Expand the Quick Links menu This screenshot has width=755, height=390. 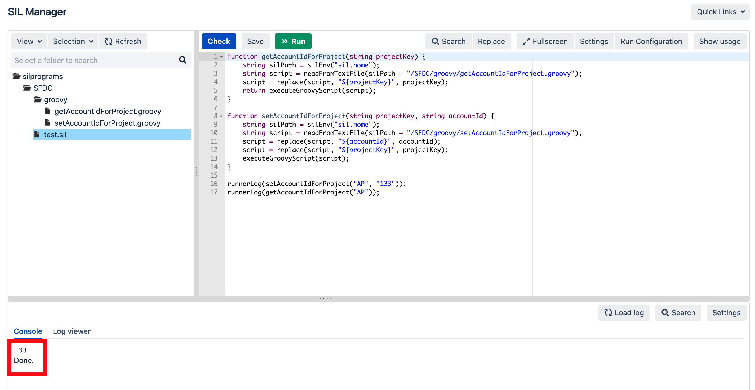720,12
